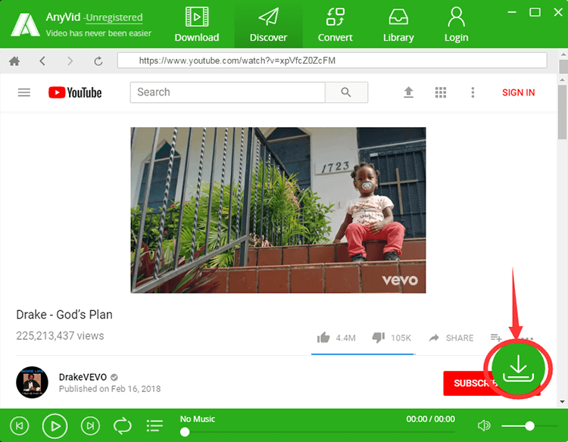The height and width of the screenshot is (442, 568).
Task: Play the previous track
Action: pos(19,425)
